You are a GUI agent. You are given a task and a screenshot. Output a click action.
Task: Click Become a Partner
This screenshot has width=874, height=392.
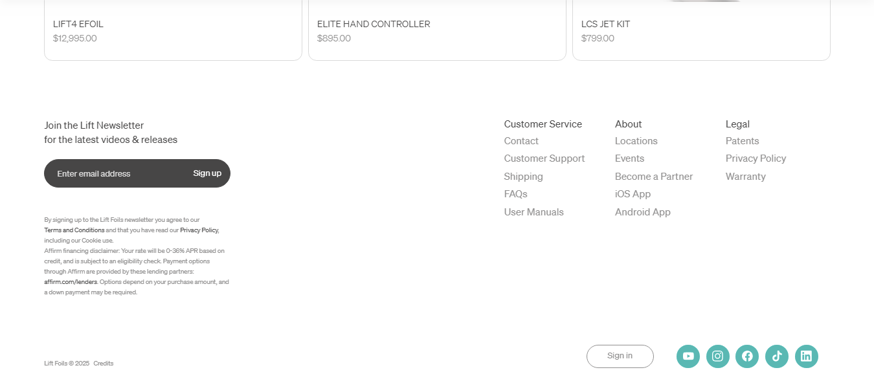(654, 177)
